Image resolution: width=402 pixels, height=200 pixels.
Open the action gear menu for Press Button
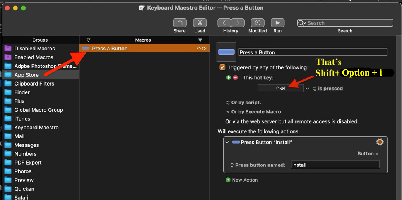380,142
